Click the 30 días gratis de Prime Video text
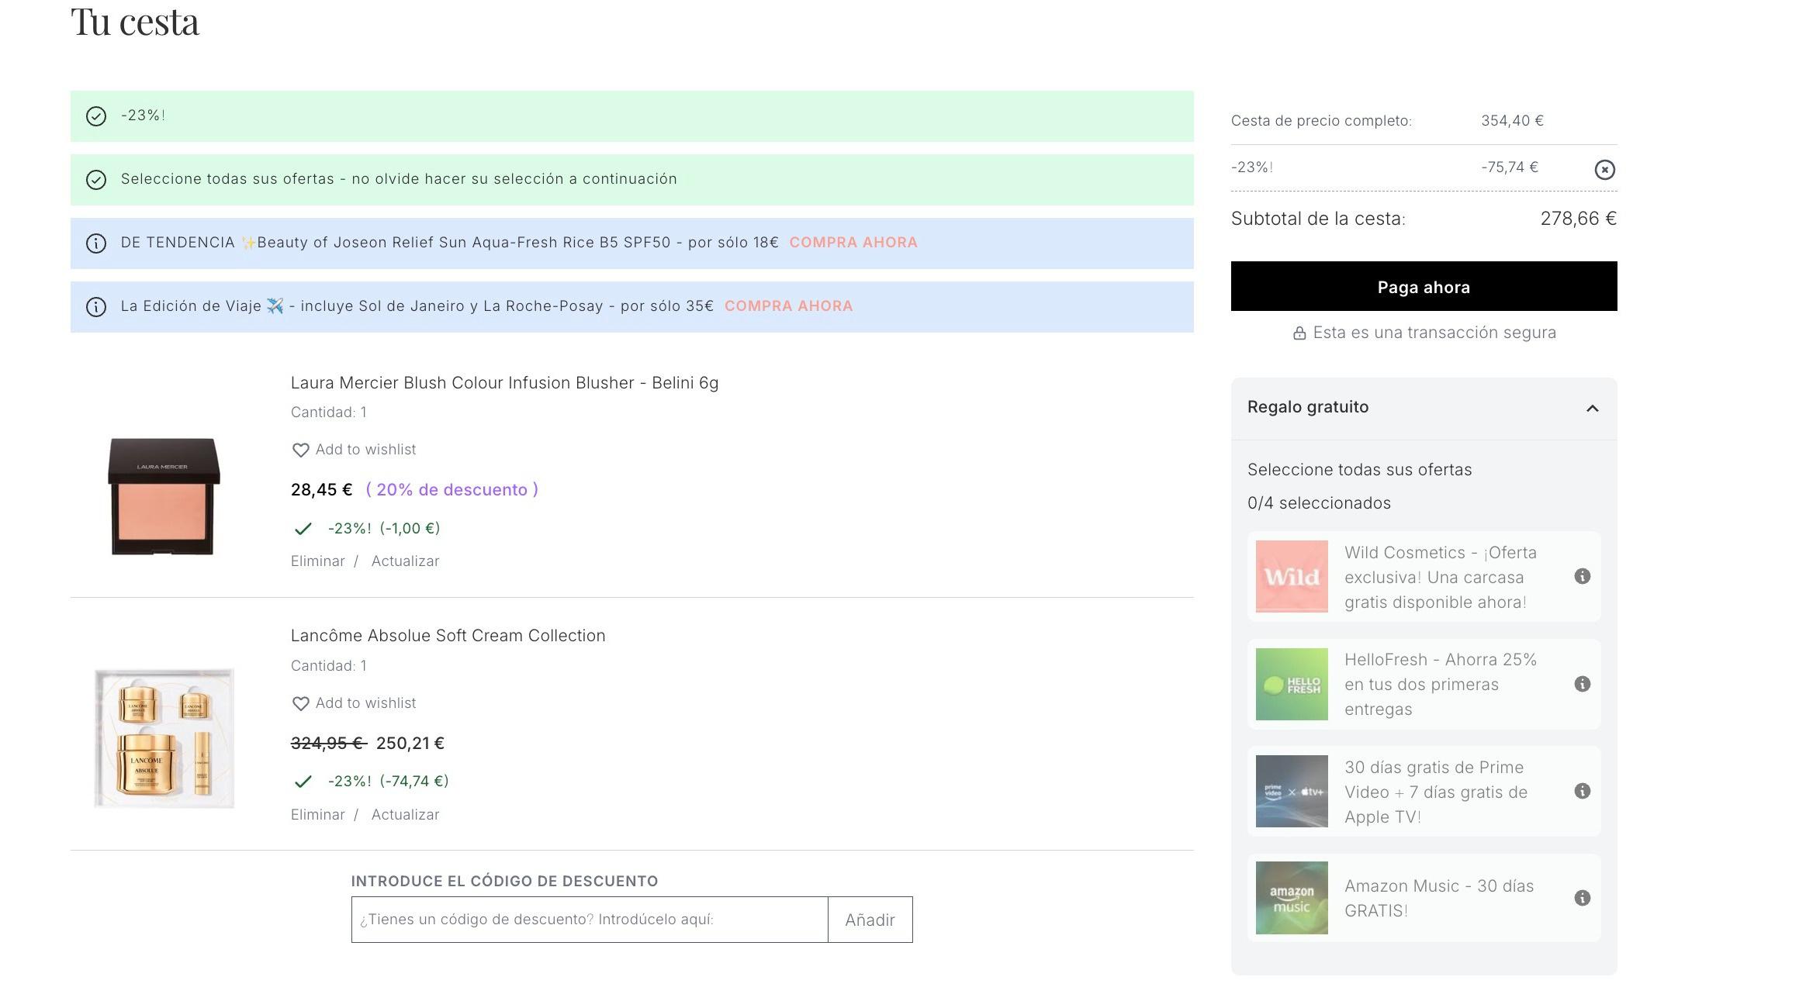1806x1008 pixels. pyautogui.click(x=1436, y=792)
